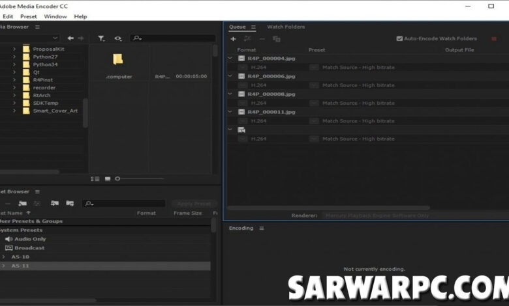Viewport: 509px width, 306px height.
Task: Select the recorder folder
Action: click(44, 88)
